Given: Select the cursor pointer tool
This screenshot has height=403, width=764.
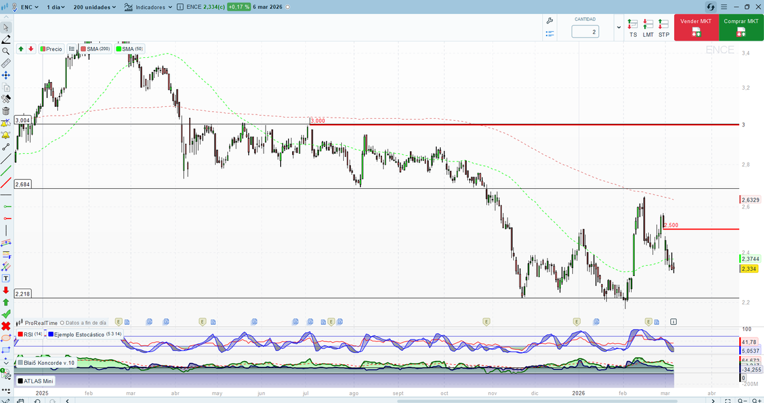Looking at the screenshot, I should point(6,28).
